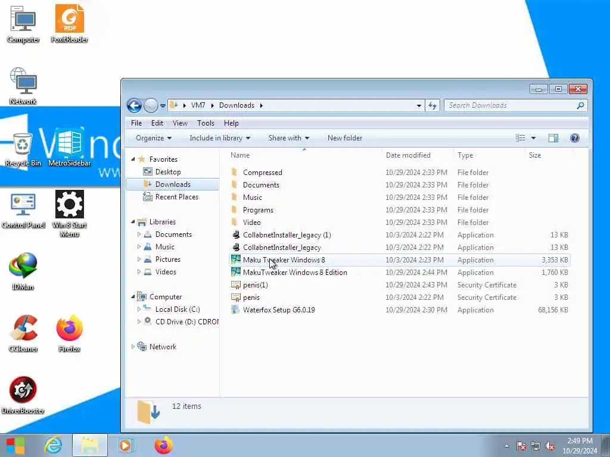Open the Help menu
Viewport: 610px width, 457px height.
(x=231, y=123)
